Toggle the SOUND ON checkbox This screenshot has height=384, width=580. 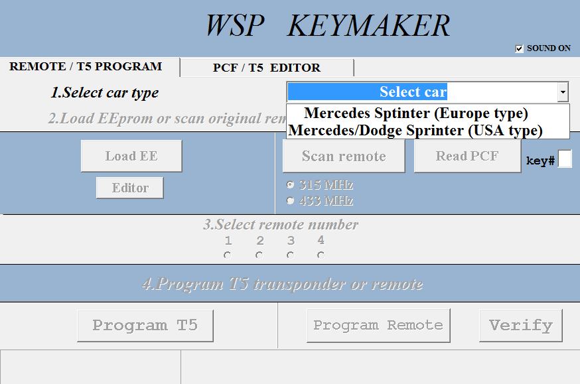pos(518,48)
